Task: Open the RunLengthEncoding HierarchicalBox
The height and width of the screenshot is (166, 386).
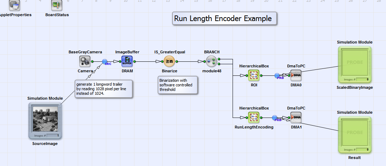Action: click(x=254, y=118)
